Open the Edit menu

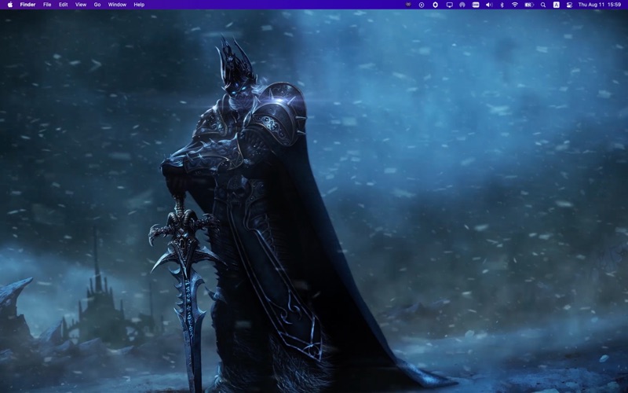coord(63,5)
